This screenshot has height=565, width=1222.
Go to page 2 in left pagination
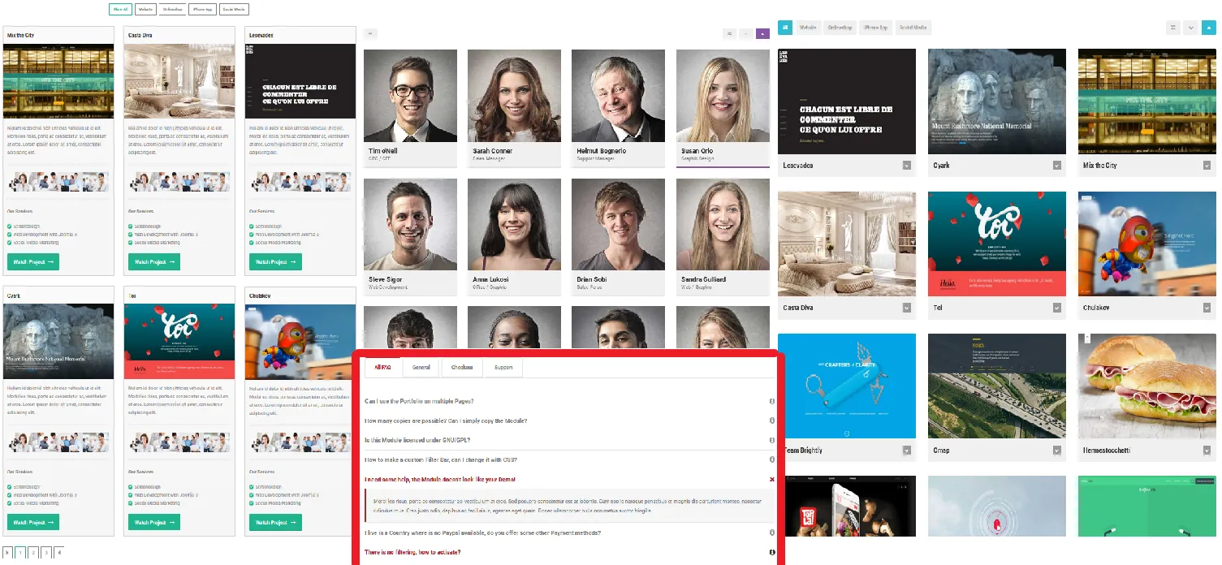tap(33, 552)
